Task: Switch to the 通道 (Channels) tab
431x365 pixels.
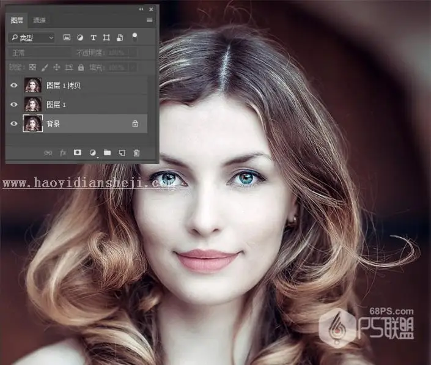Action: coord(39,20)
